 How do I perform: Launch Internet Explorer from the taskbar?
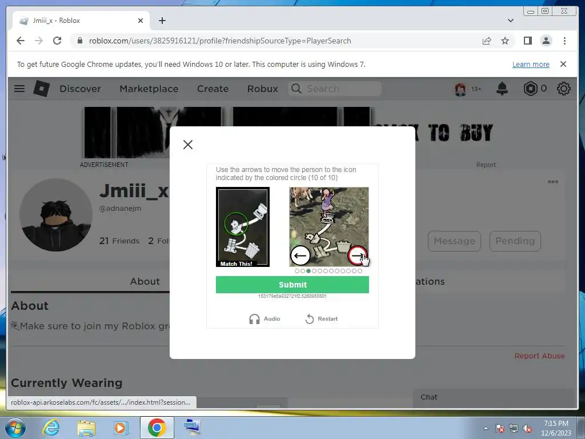51,428
